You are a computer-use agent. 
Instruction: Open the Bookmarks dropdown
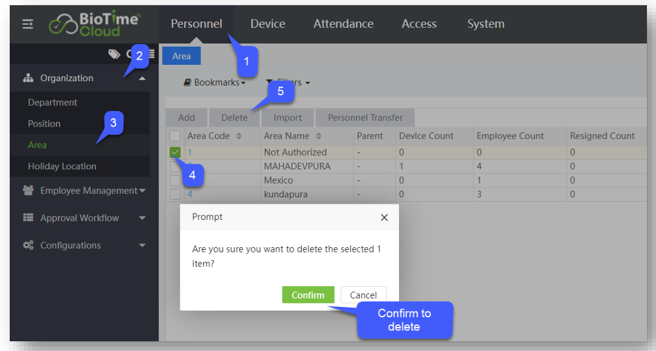[x=215, y=83]
